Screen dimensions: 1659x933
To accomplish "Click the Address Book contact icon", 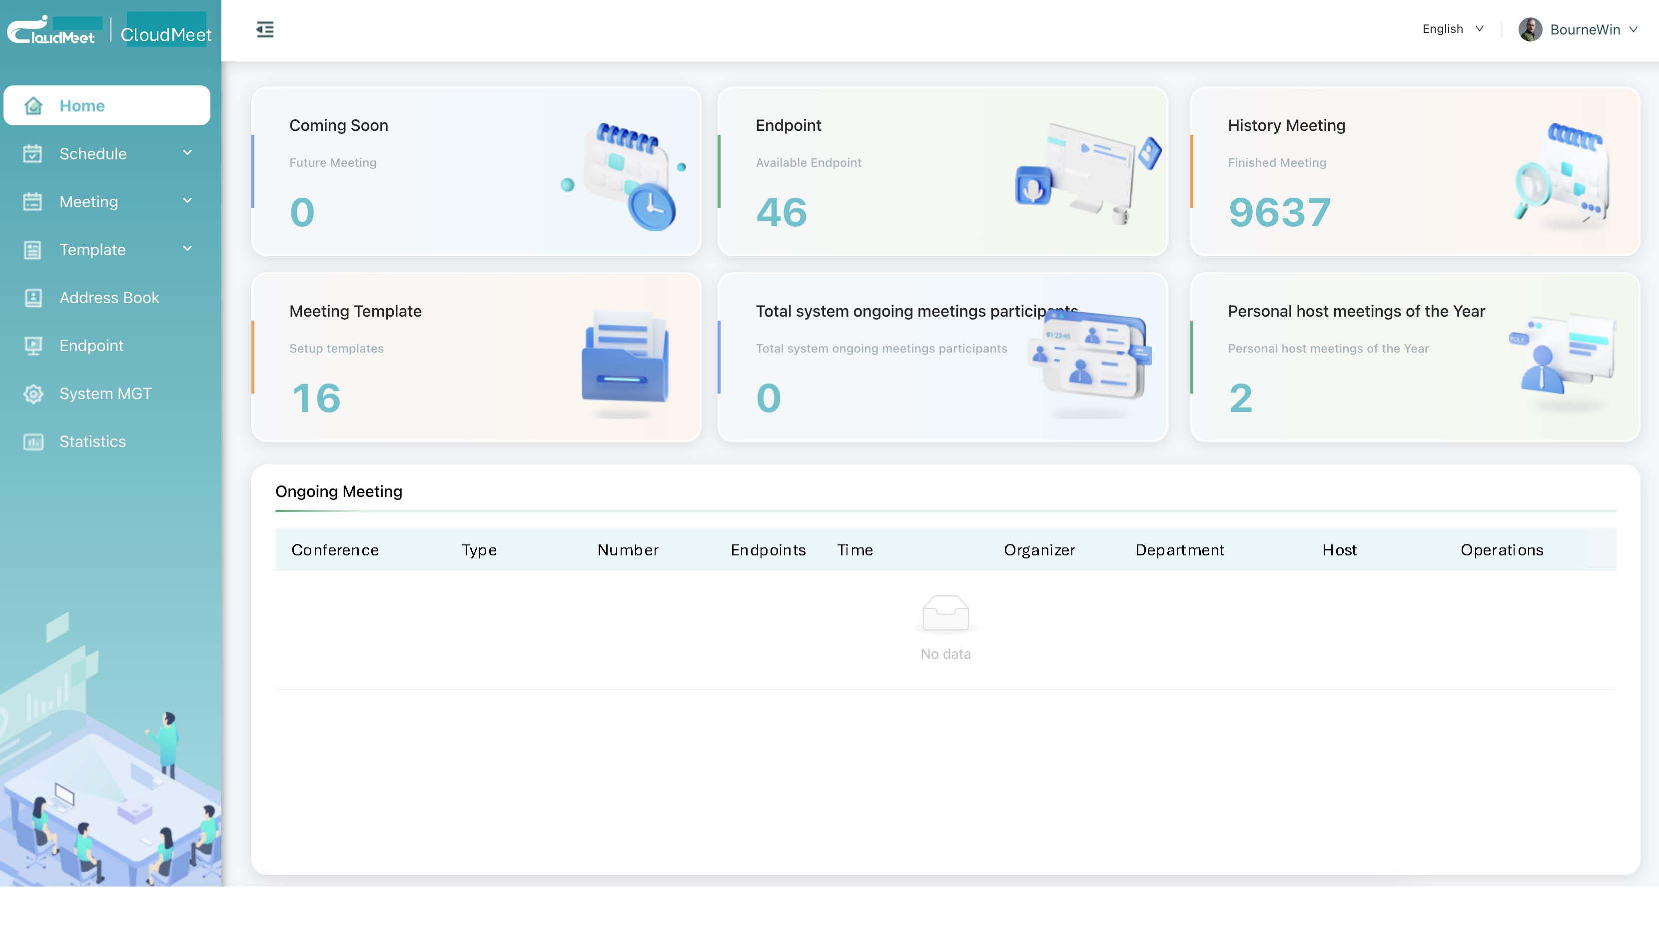I will [x=33, y=298].
